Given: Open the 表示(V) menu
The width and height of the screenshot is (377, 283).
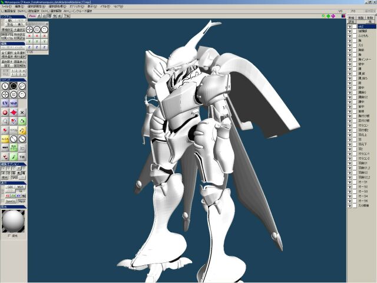Looking at the screenshot, I should point(92,6).
